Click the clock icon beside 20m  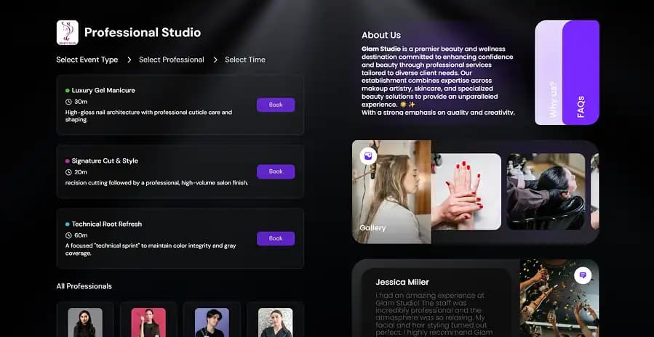pyautogui.click(x=68, y=172)
